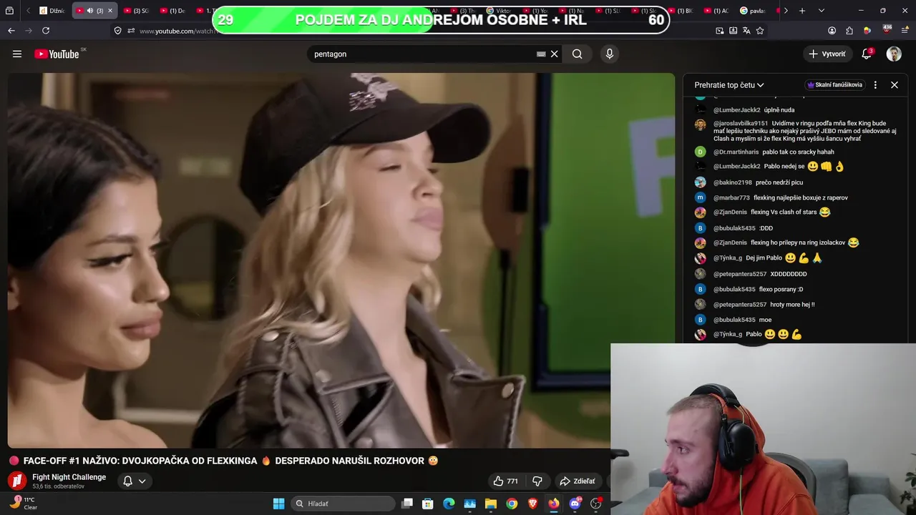Open a new browser tab
The height and width of the screenshot is (515, 916).
click(x=802, y=11)
